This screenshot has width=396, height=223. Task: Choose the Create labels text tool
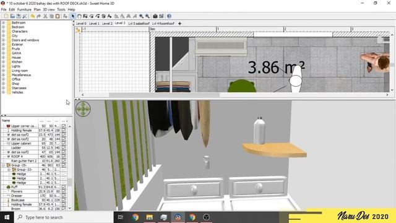click(x=110, y=16)
